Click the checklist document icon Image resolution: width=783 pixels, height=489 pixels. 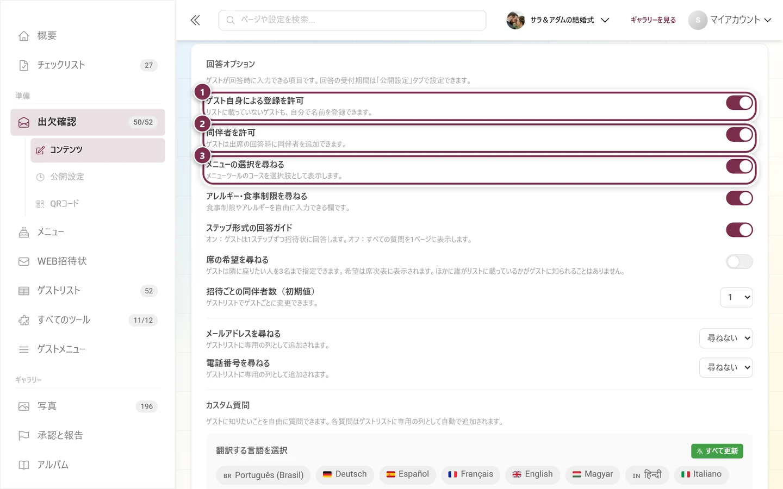point(24,65)
